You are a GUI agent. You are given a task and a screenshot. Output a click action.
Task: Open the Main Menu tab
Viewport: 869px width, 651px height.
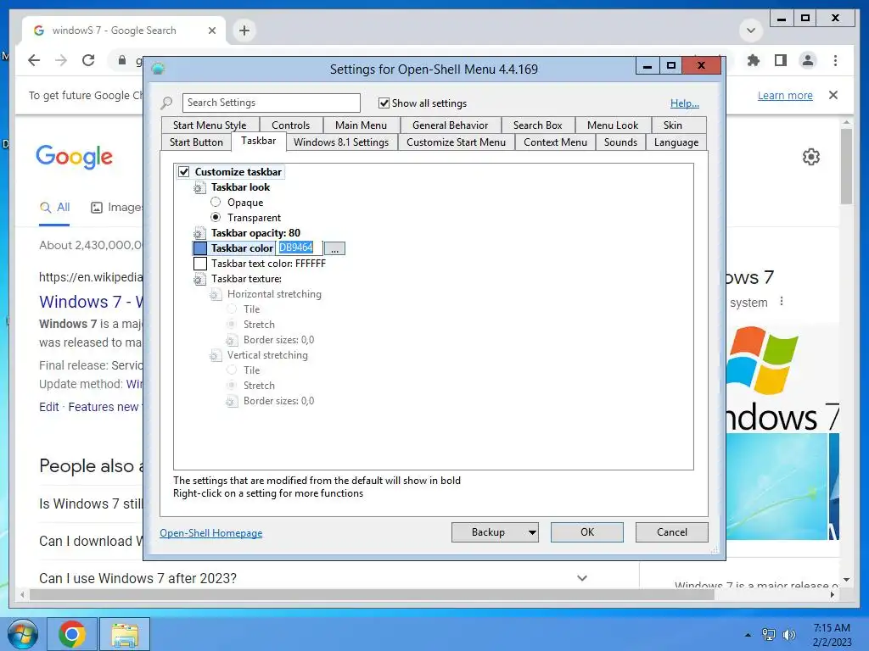[x=361, y=125]
